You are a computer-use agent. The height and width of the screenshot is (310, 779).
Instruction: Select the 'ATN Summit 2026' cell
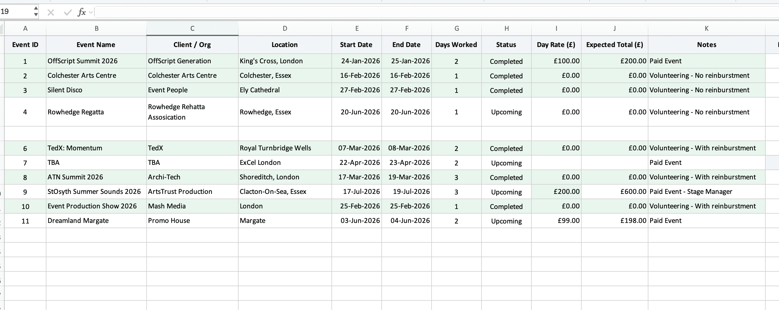96,177
